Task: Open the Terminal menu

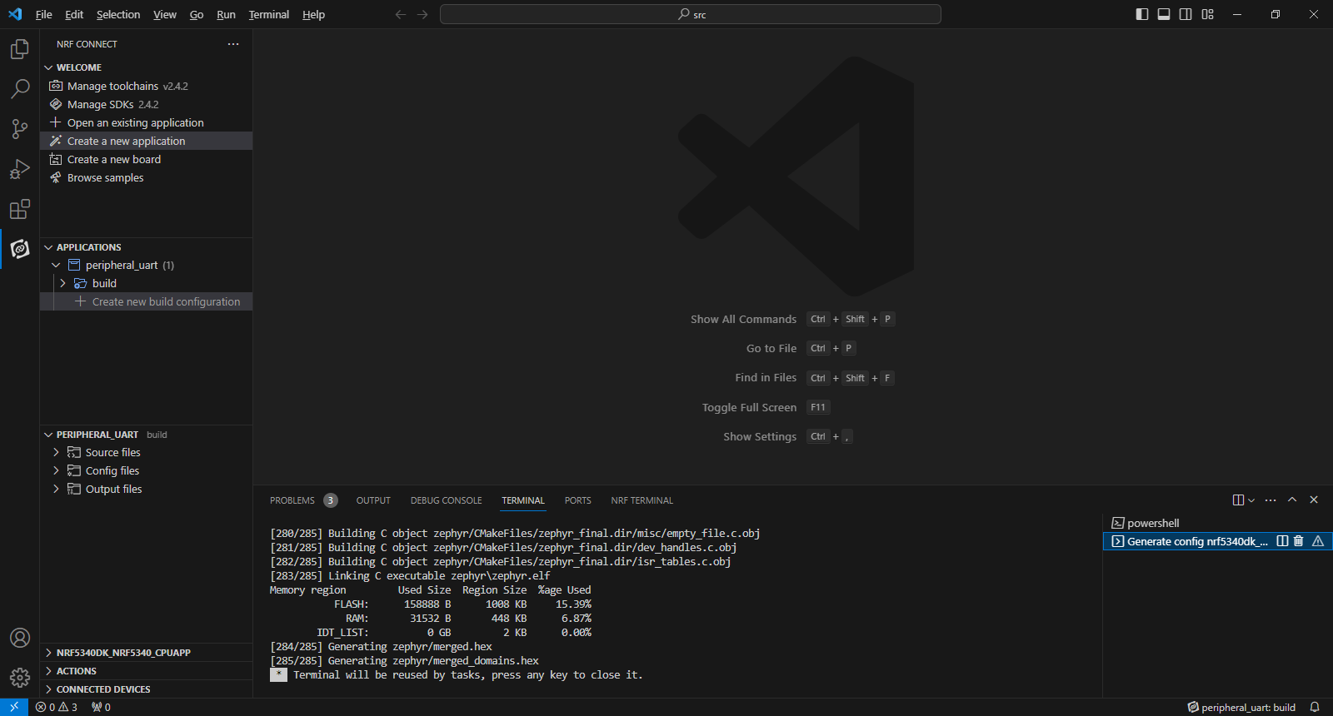Action: pos(268,14)
